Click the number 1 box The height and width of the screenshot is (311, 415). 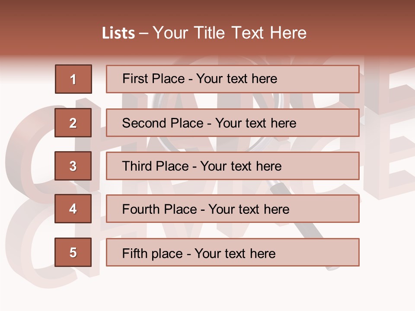pyautogui.click(x=73, y=79)
